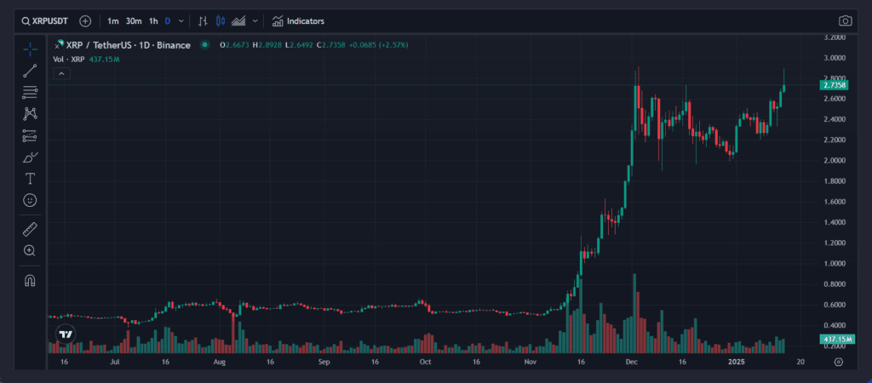Toggle the magnet mode icon
Viewport: 872px width, 383px height.
[30, 281]
